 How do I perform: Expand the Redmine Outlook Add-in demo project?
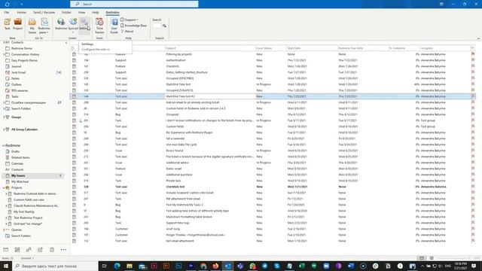6,194
